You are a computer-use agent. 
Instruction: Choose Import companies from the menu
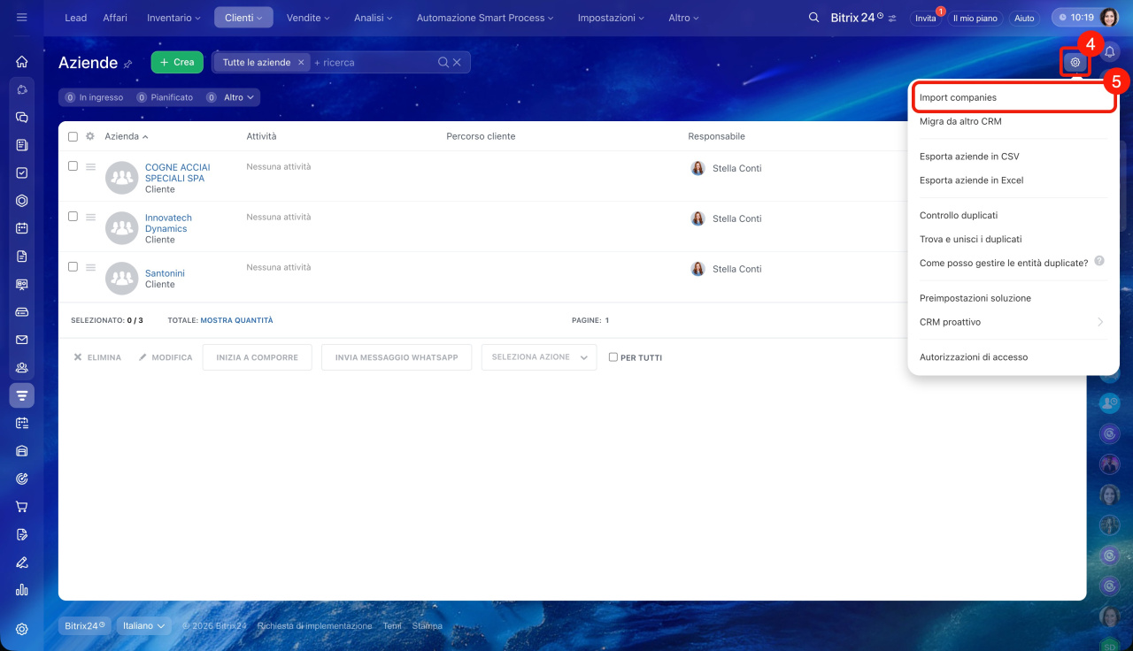coord(958,97)
